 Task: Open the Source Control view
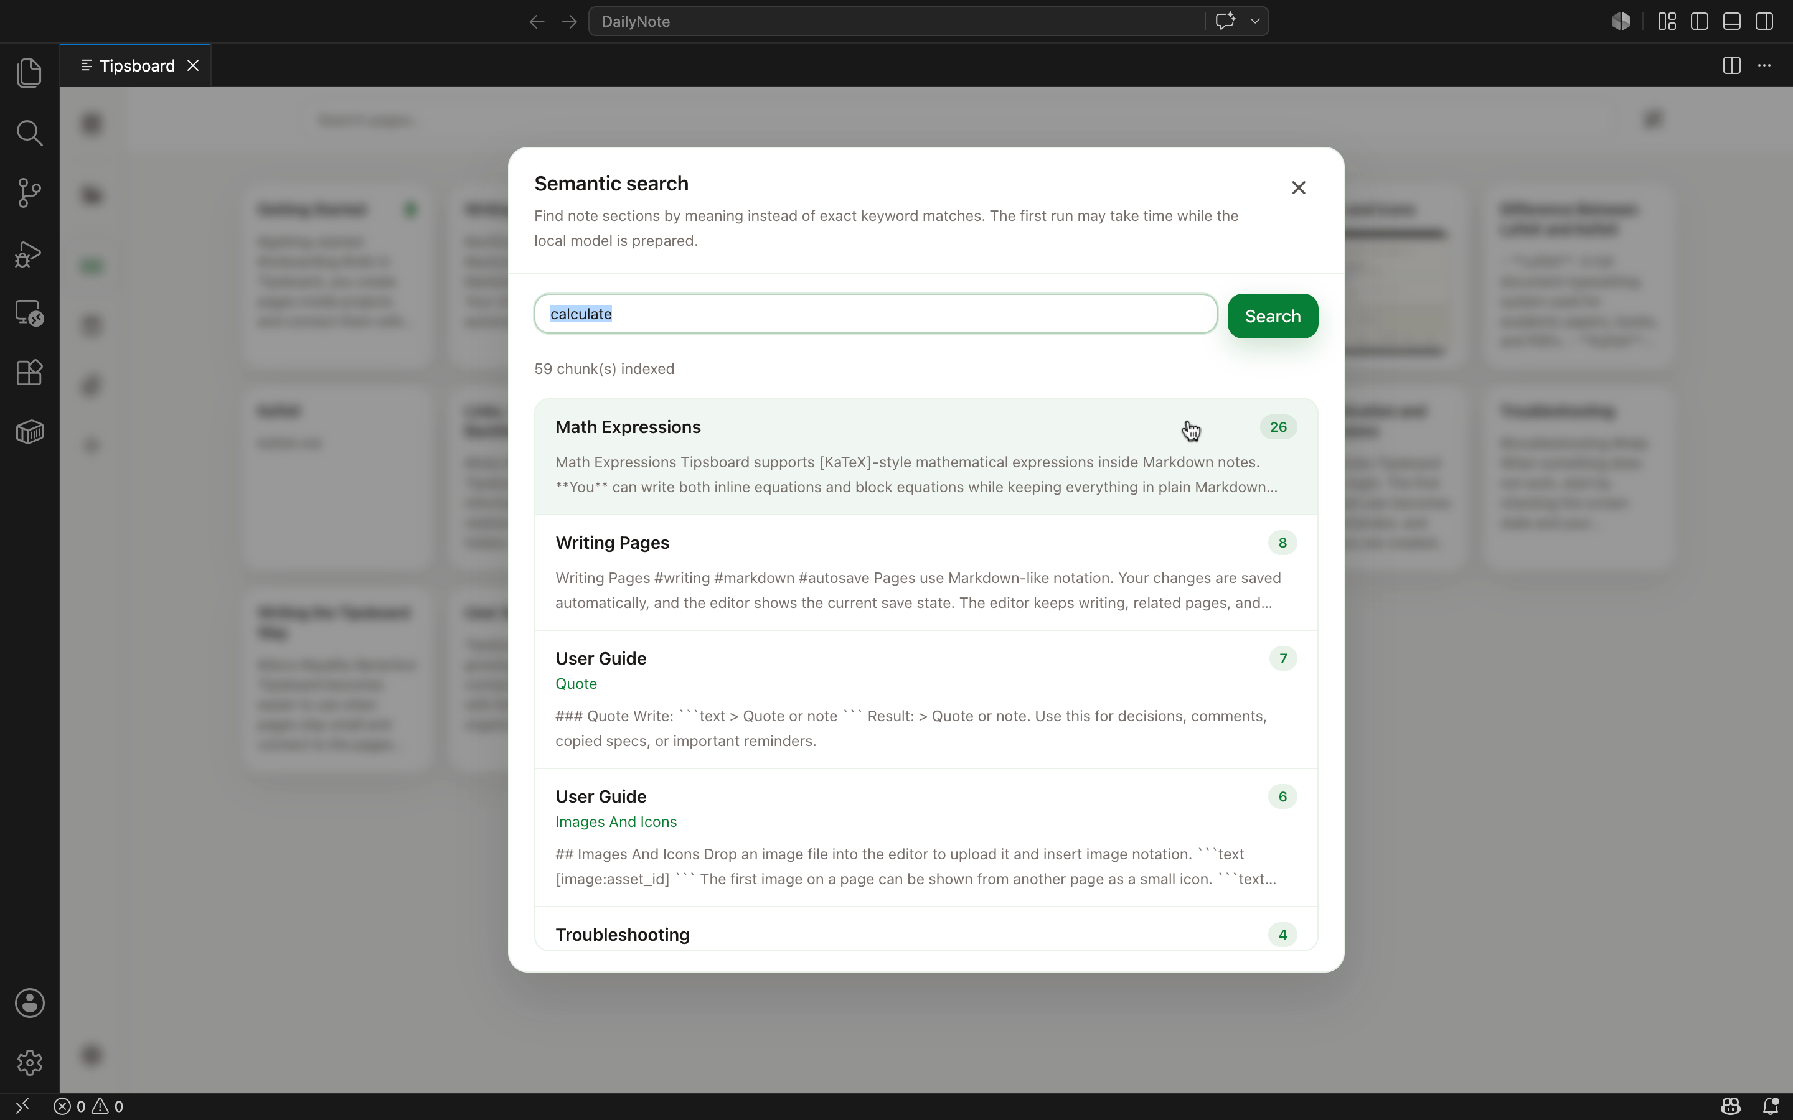29,193
